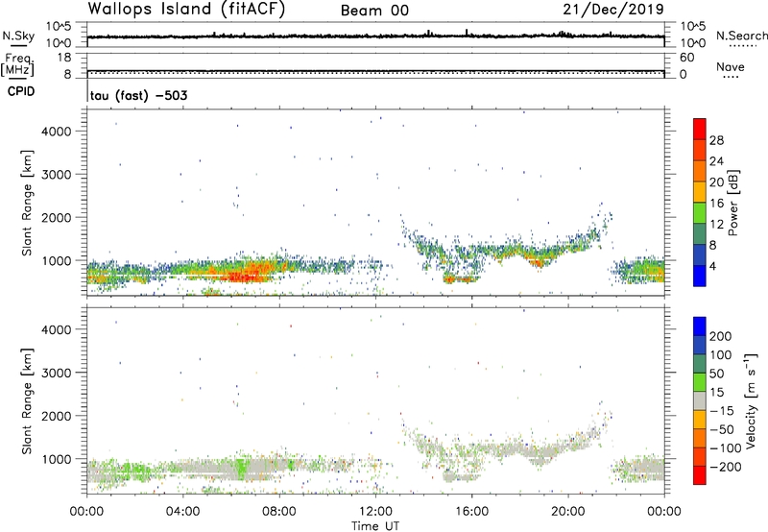Image resolution: width=768 pixels, height=532 pixels.
Task: Click the 'Velocity [m s-1]' colorbar label
Action: click(751, 400)
